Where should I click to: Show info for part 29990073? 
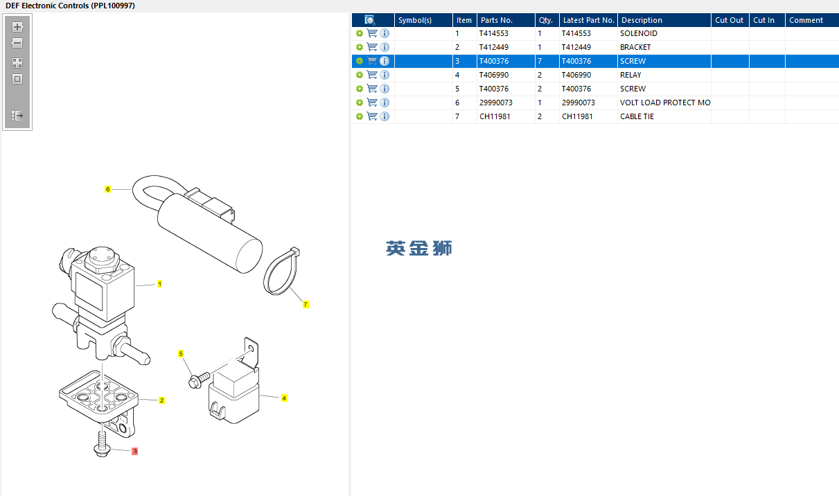pyautogui.click(x=385, y=103)
